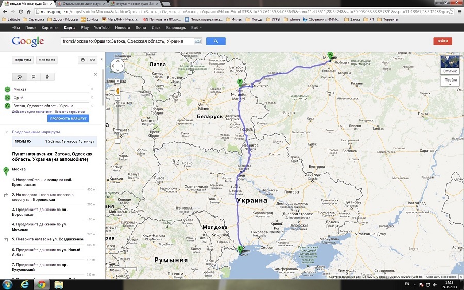Switch to Chrome in the taskbar
Screen dimensions: 464x290
click(x=42, y=284)
